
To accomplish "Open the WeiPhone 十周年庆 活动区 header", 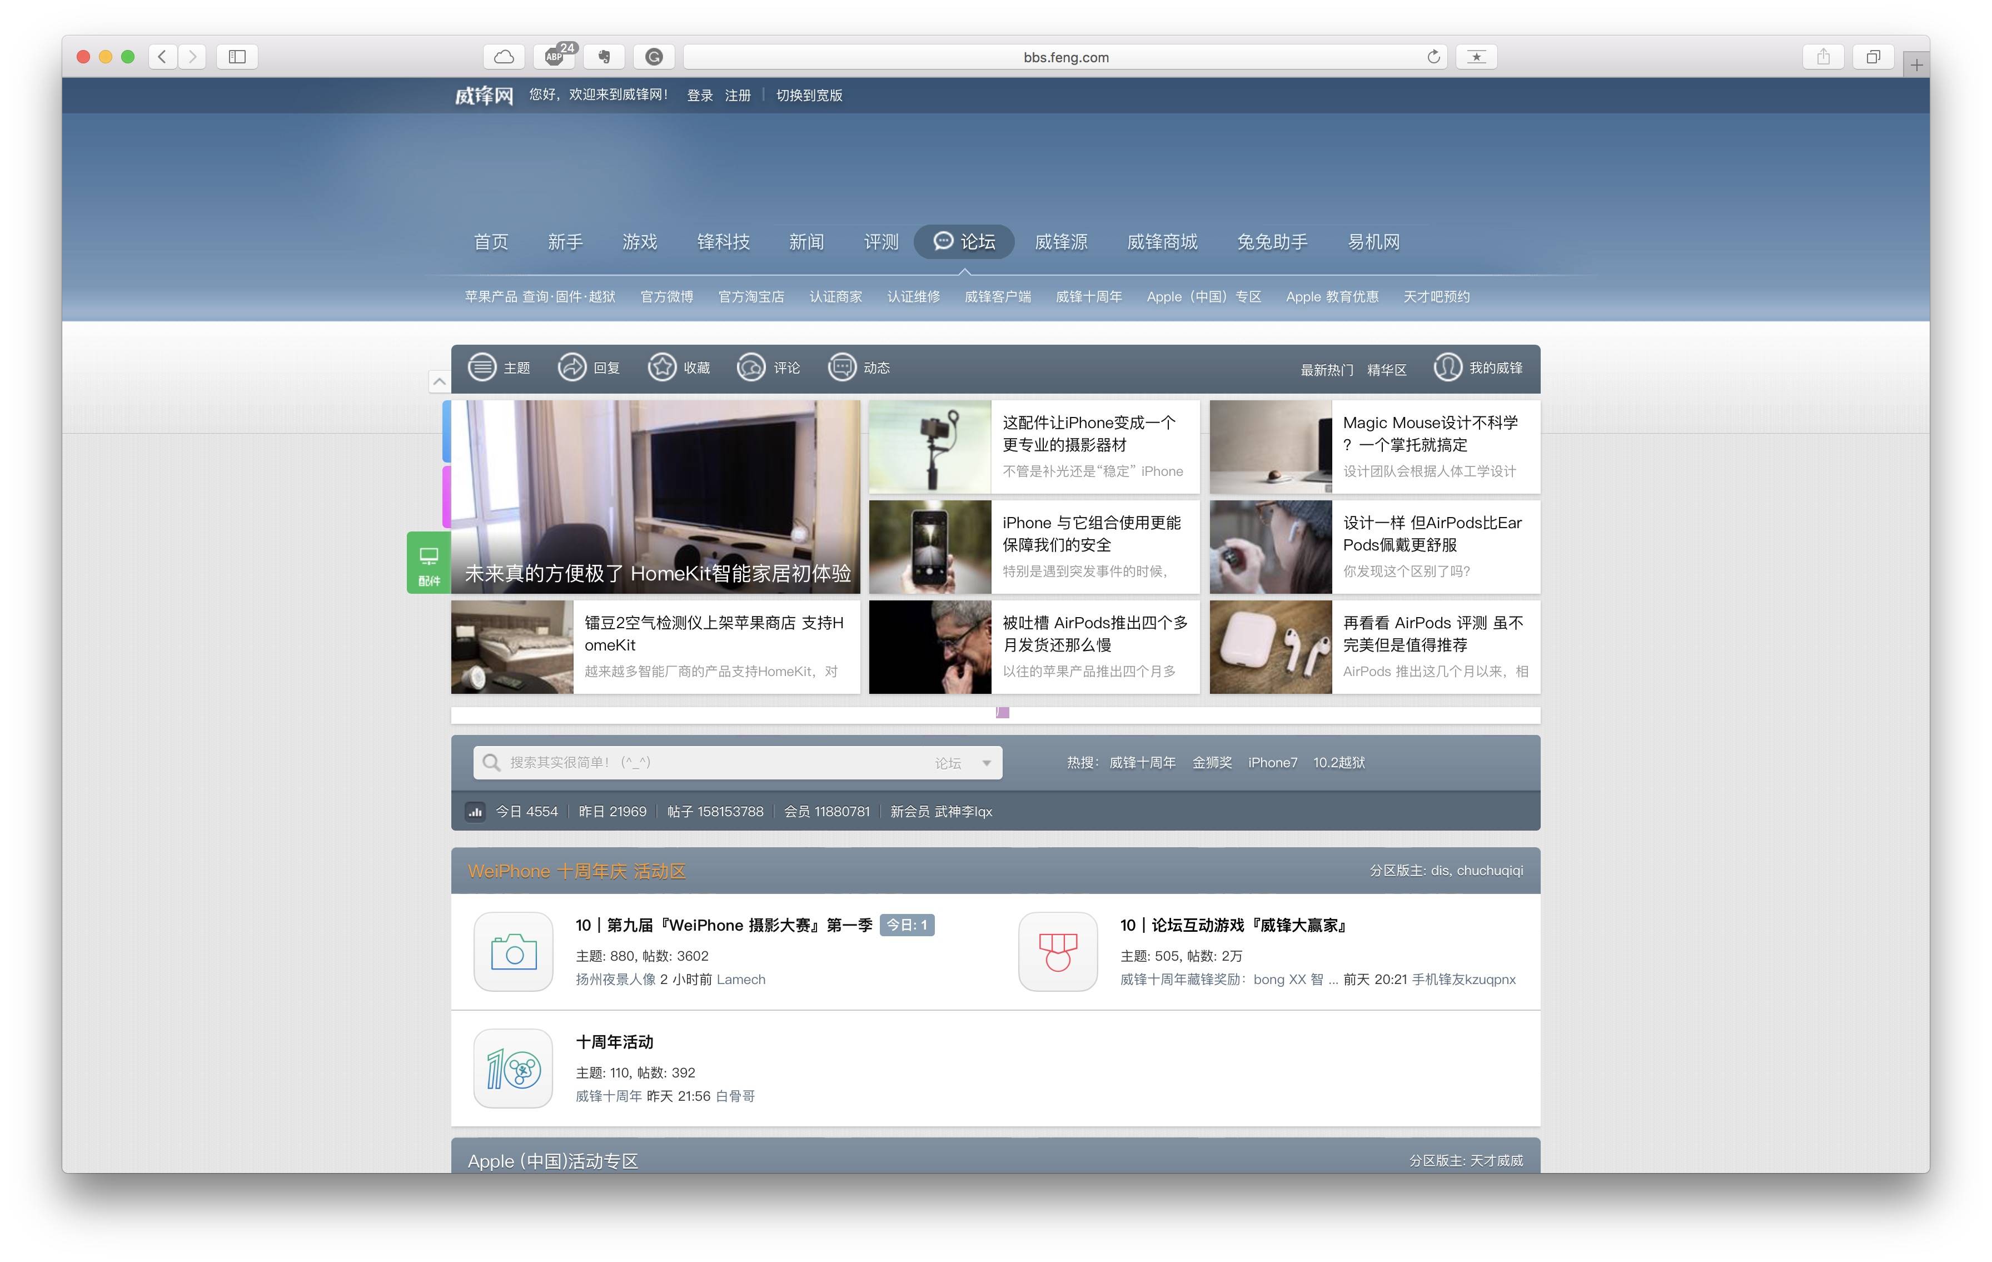I will pos(576,871).
